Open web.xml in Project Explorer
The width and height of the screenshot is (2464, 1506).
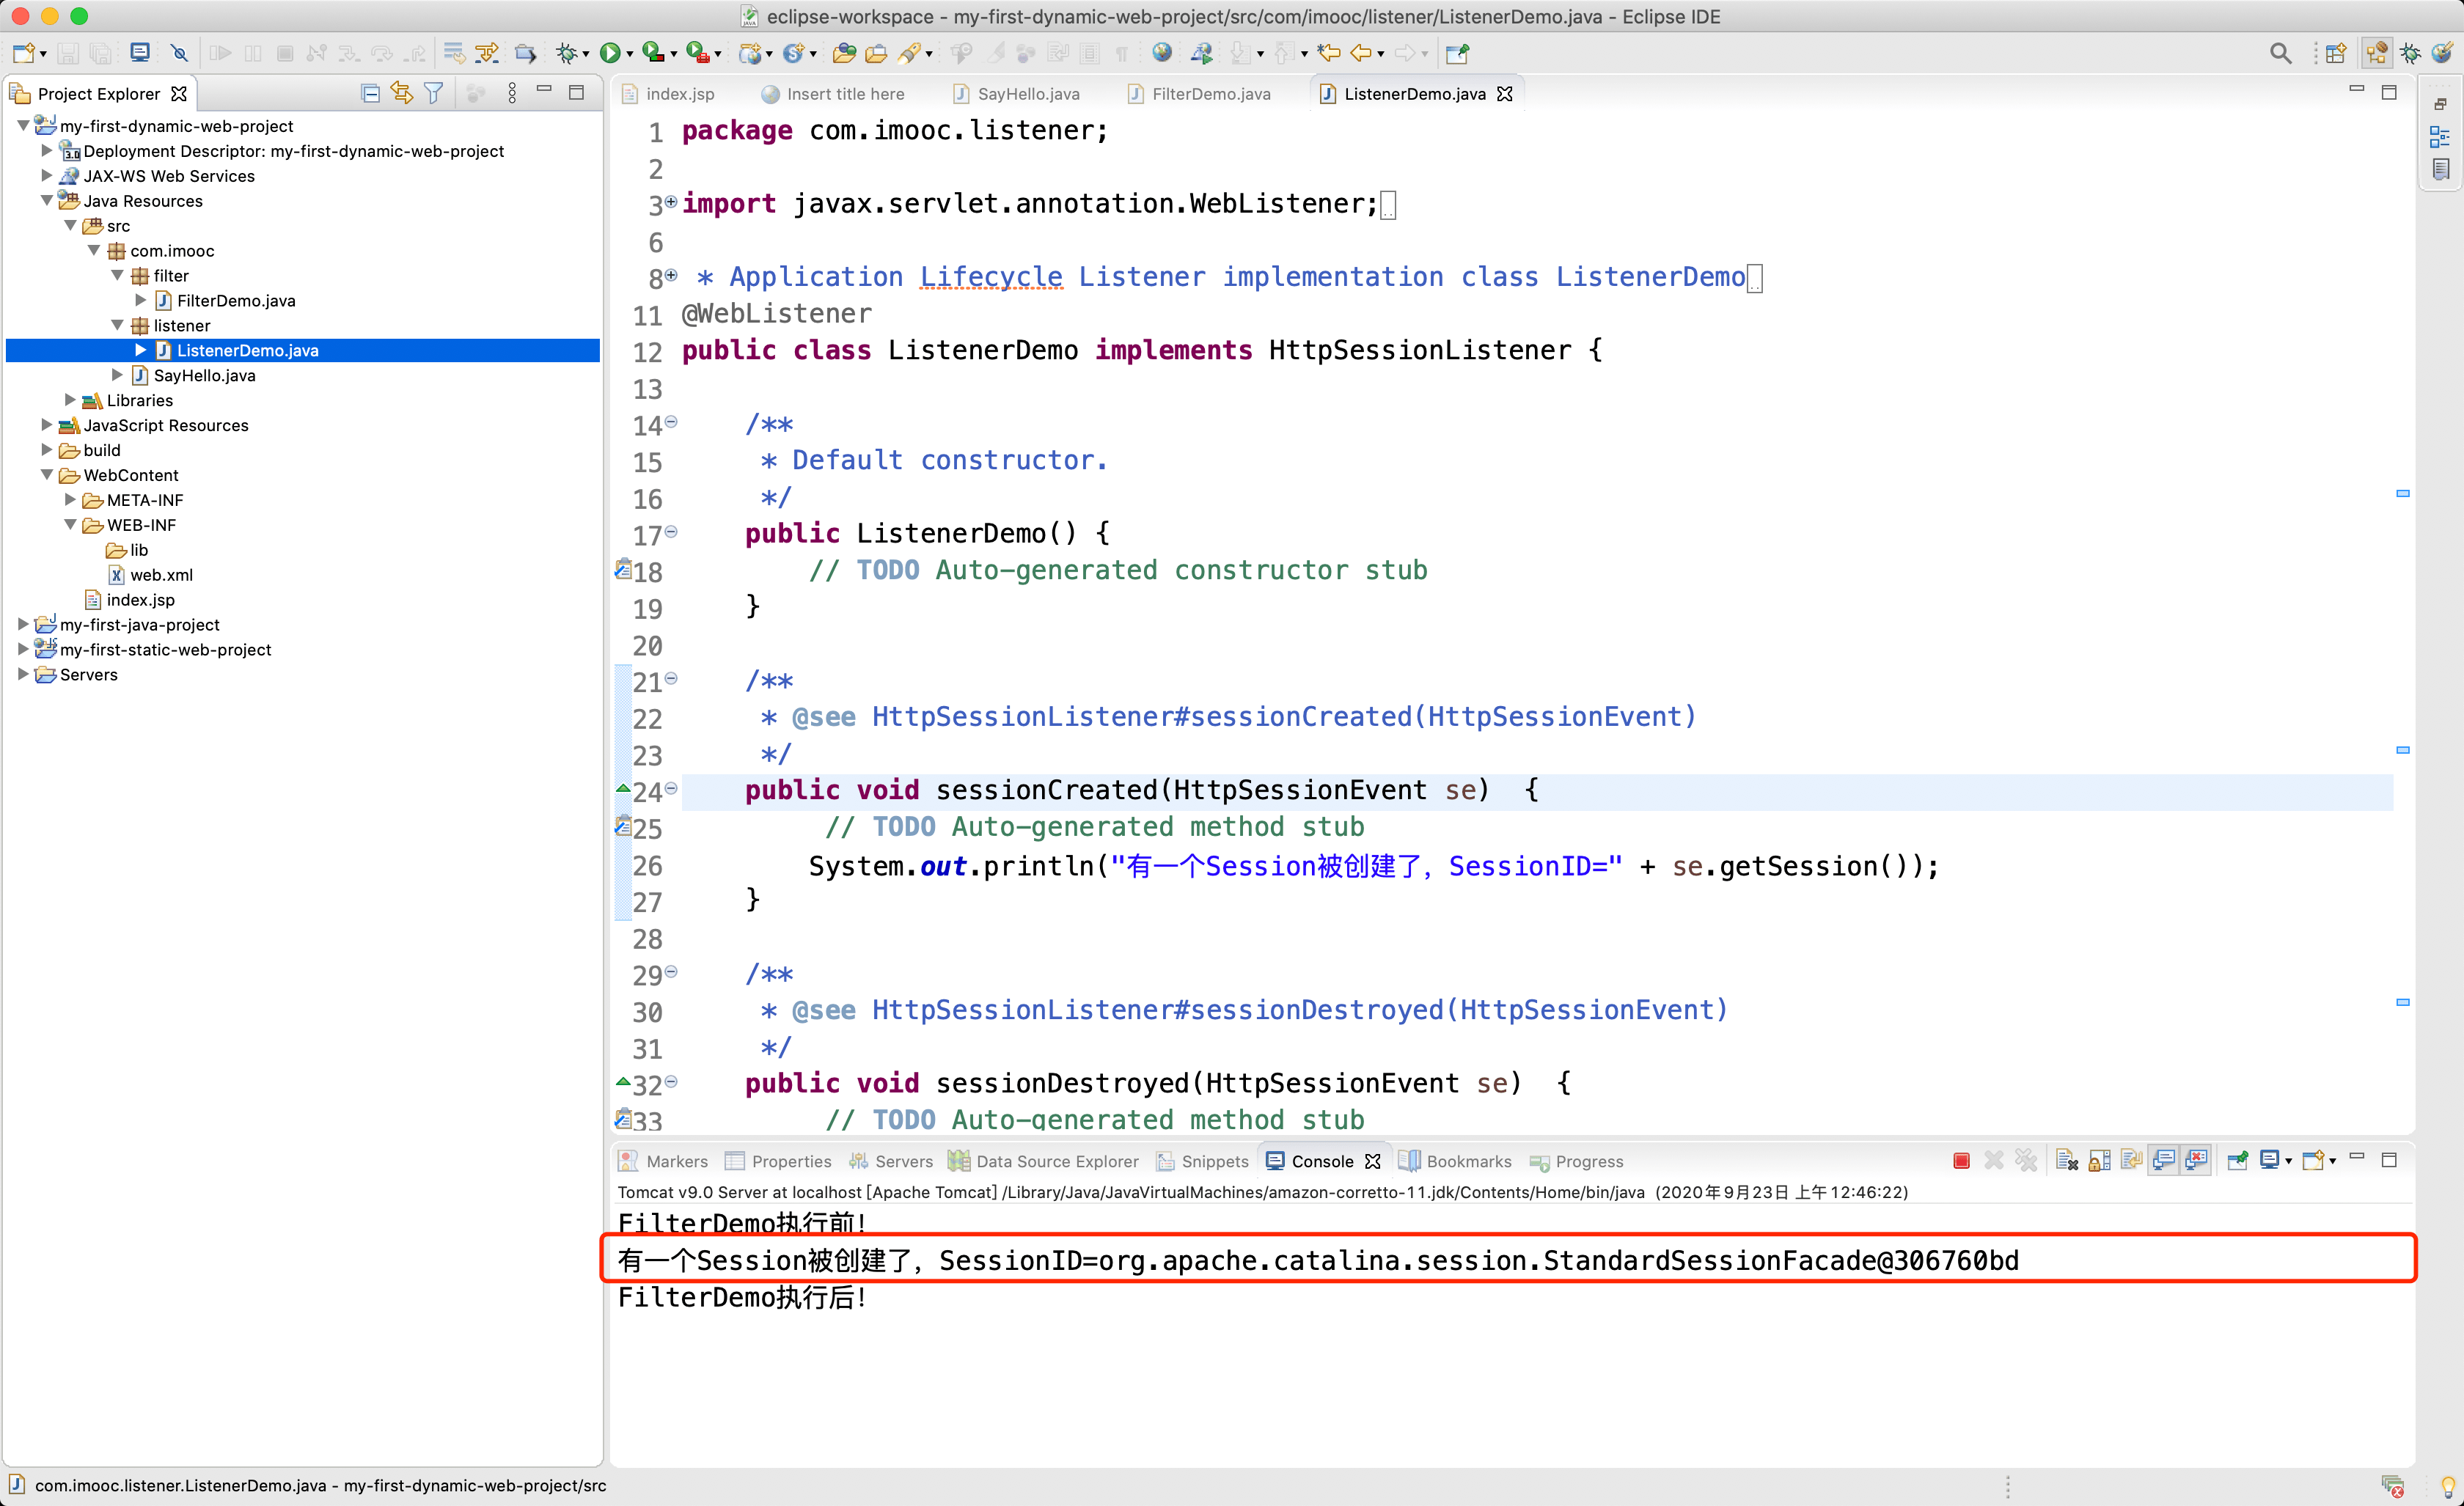coord(161,575)
